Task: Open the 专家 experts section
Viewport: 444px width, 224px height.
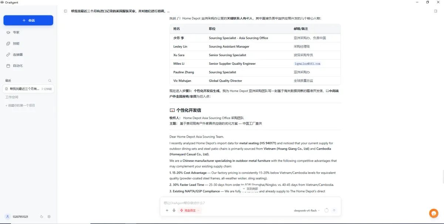Action: coord(13,33)
